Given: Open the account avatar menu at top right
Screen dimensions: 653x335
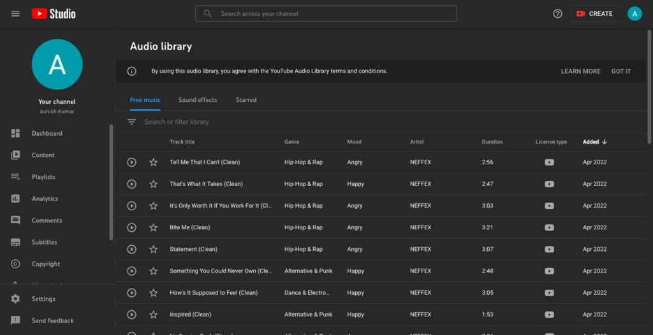Looking at the screenshot, I should (x=635, y=13).
